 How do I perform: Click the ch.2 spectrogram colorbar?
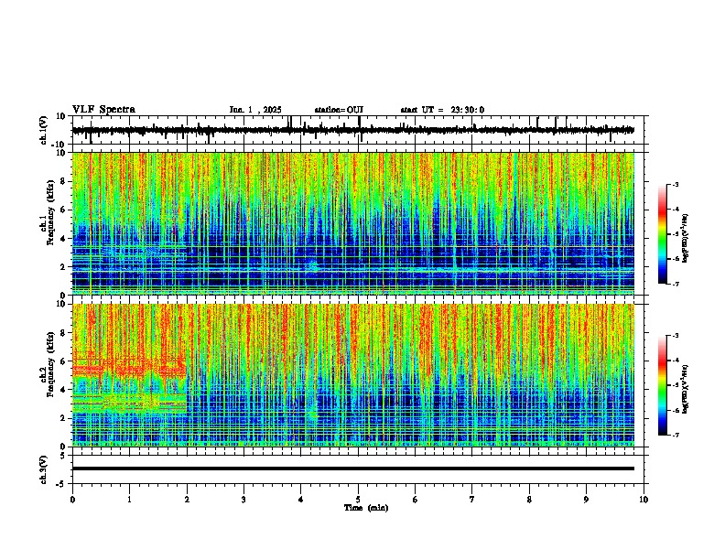662,385
